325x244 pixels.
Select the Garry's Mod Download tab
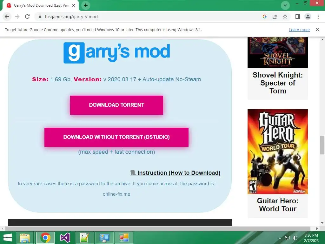click(x=41, y=5)
